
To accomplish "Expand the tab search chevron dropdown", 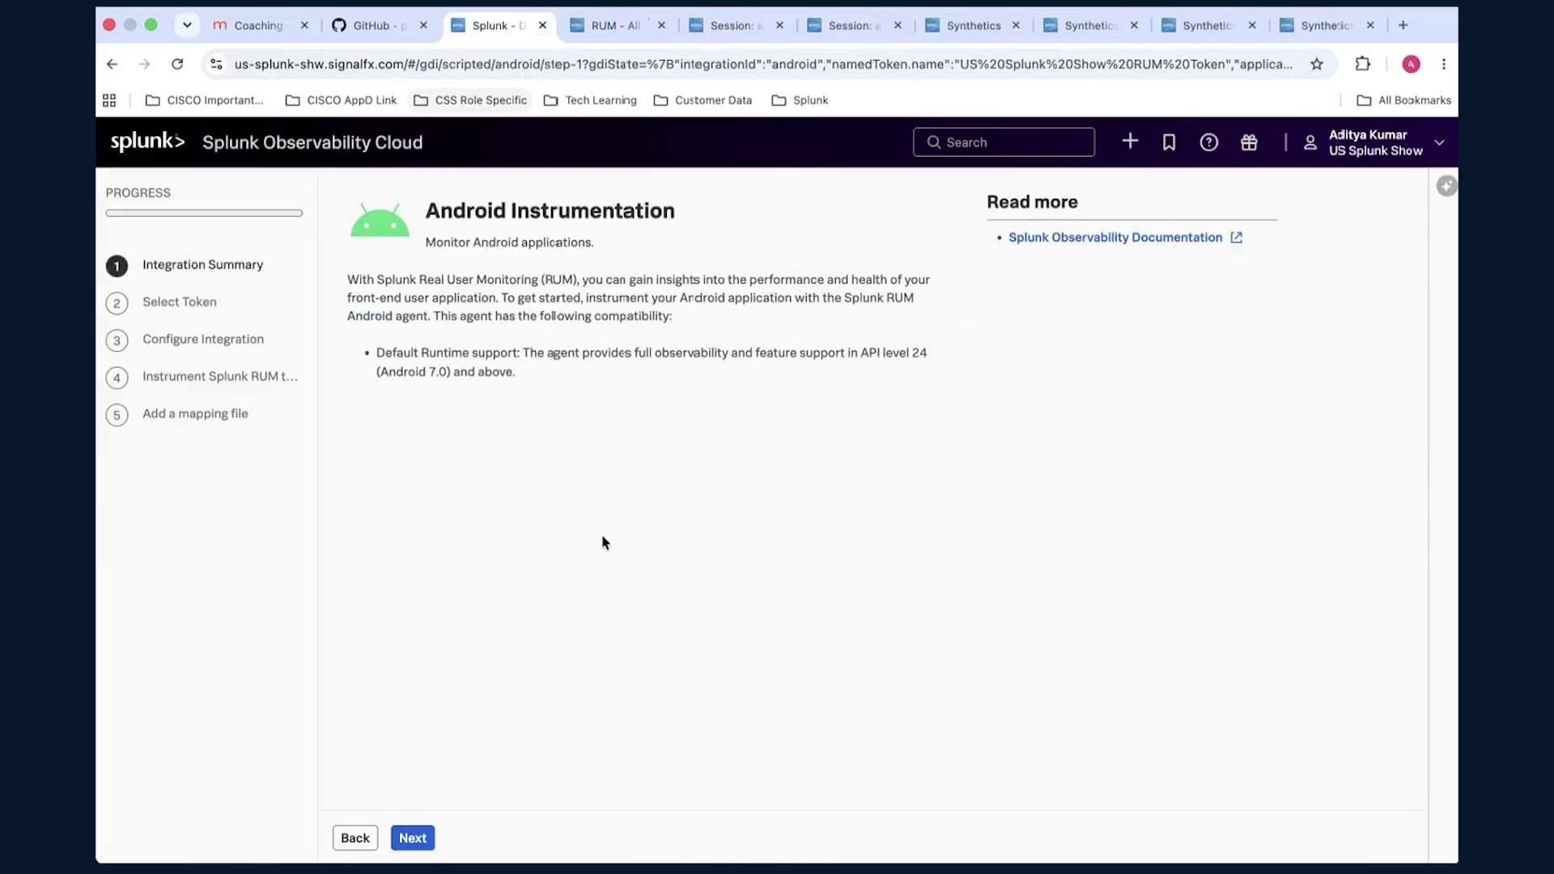I will [x=187, y=25].
